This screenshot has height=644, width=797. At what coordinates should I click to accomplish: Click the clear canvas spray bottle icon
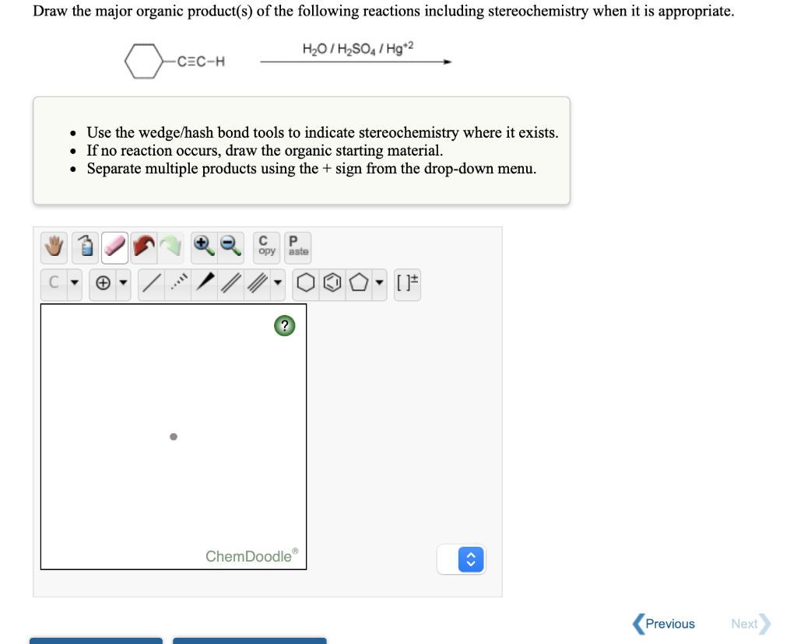[86, 247]
